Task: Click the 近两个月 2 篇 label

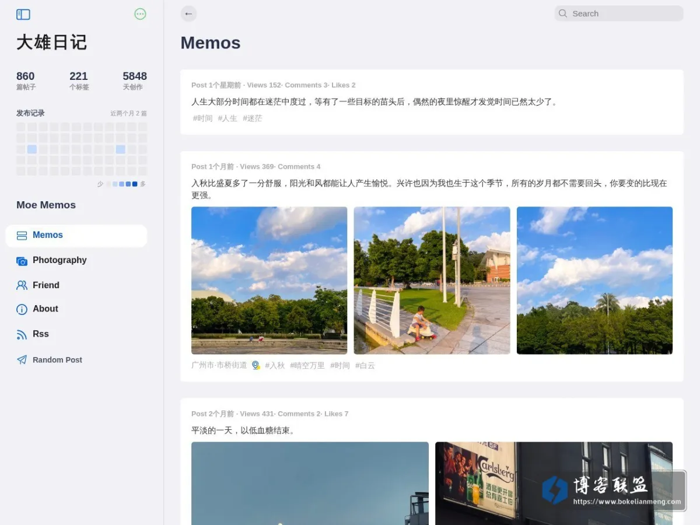Action: pos(128,113)
